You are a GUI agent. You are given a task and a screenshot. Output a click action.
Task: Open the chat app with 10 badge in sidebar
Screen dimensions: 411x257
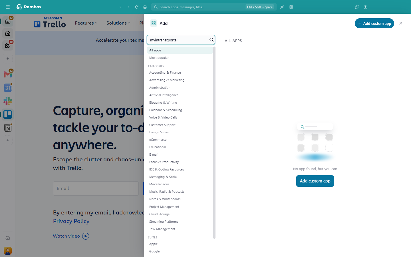[8, 45]
